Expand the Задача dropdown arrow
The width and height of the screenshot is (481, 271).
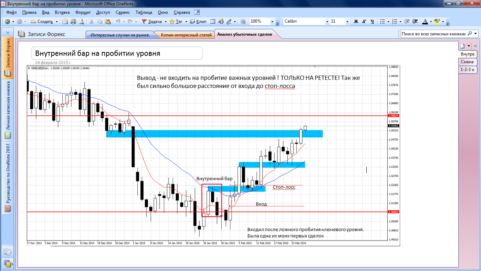[165, 22]
